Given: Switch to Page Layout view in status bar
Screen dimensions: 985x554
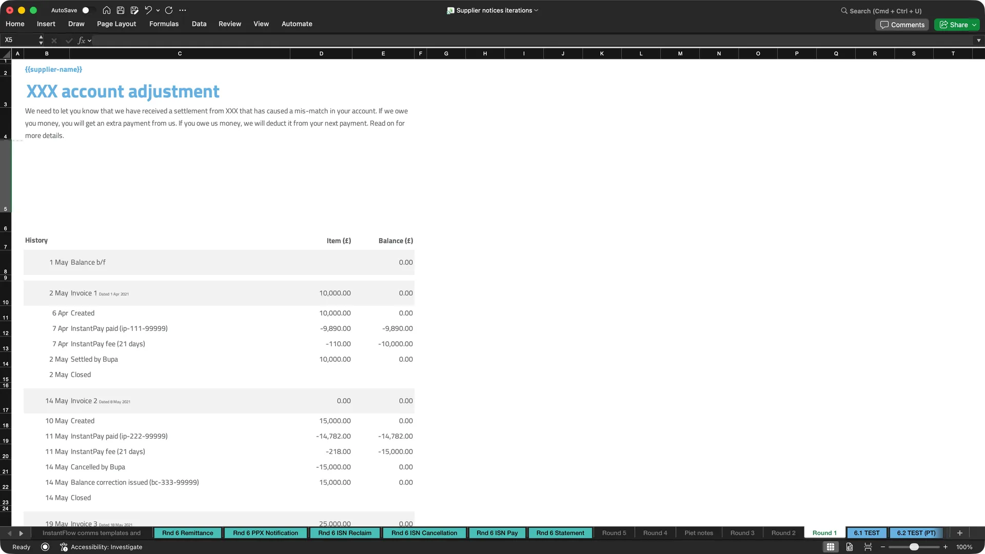Looking at the screenshot, I should (850, 547).
